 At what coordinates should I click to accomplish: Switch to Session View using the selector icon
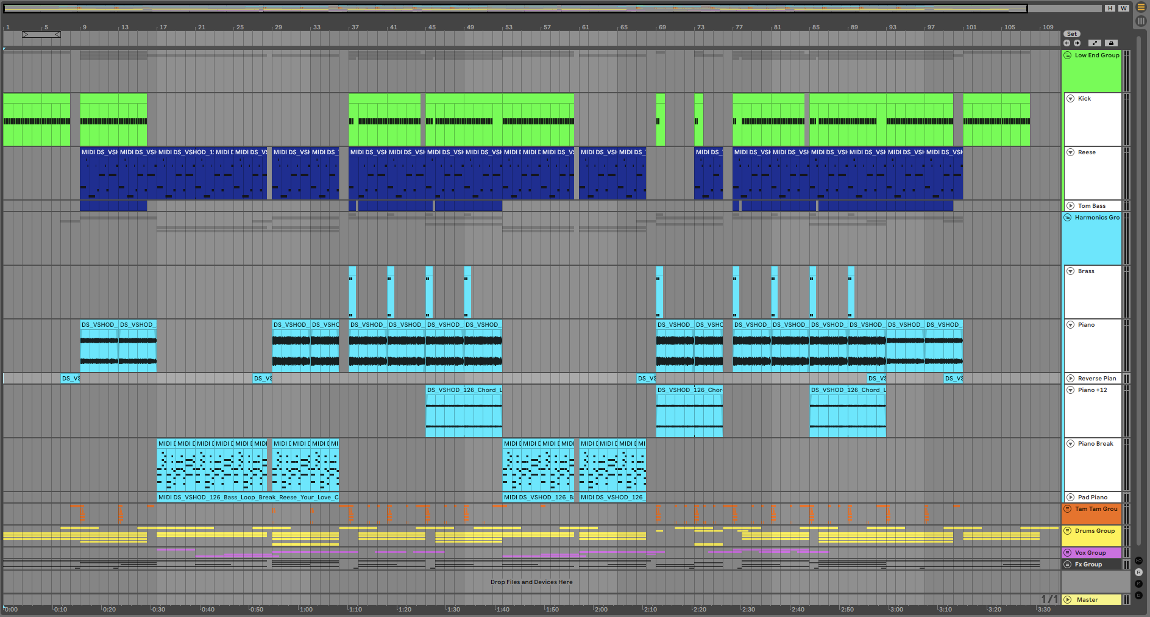1141,21
